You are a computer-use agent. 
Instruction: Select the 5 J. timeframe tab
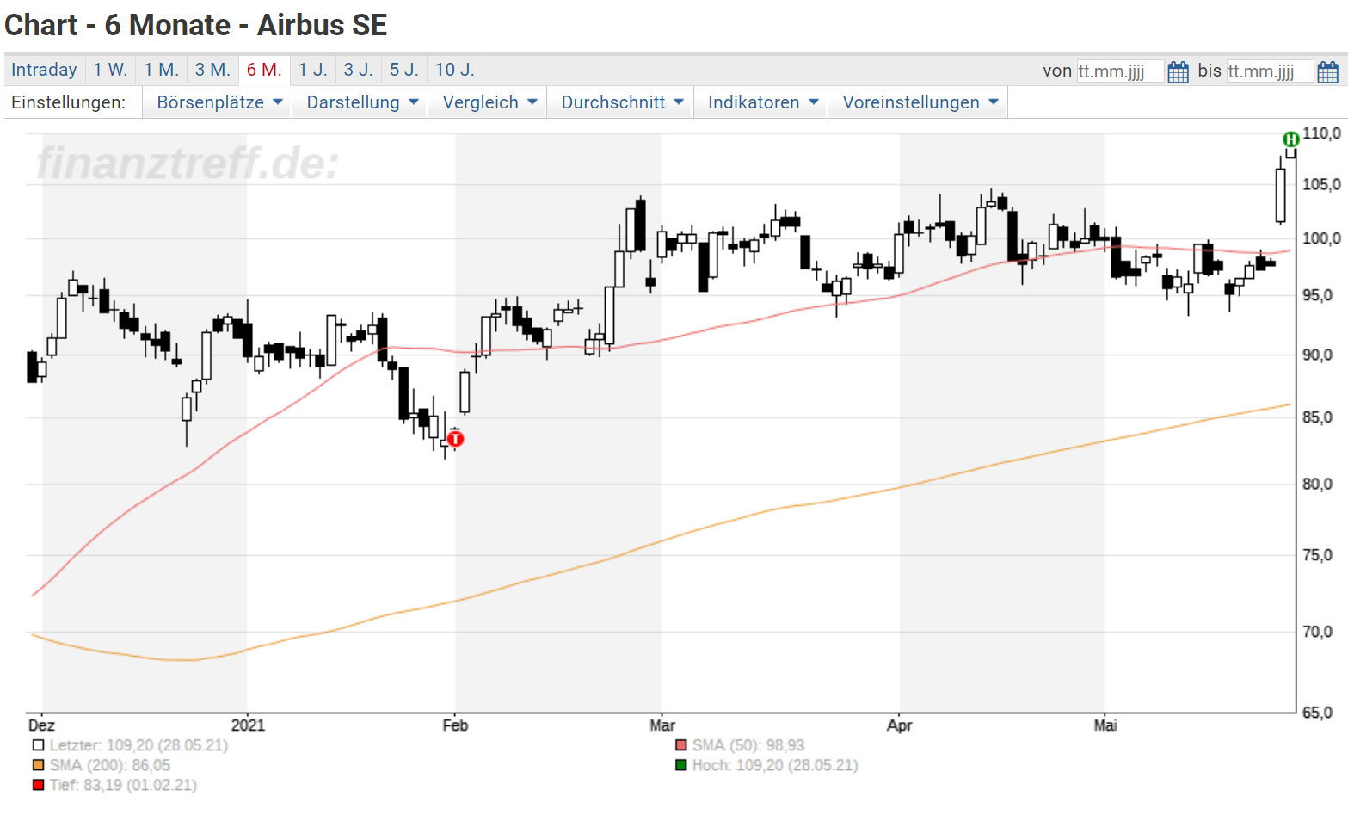pos(404,70)
